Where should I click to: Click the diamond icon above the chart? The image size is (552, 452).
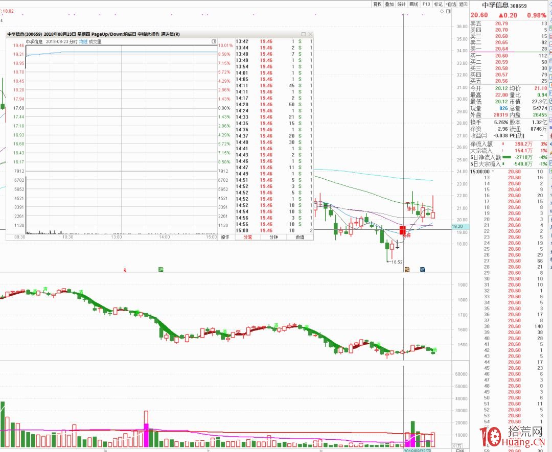pos(442,11)
